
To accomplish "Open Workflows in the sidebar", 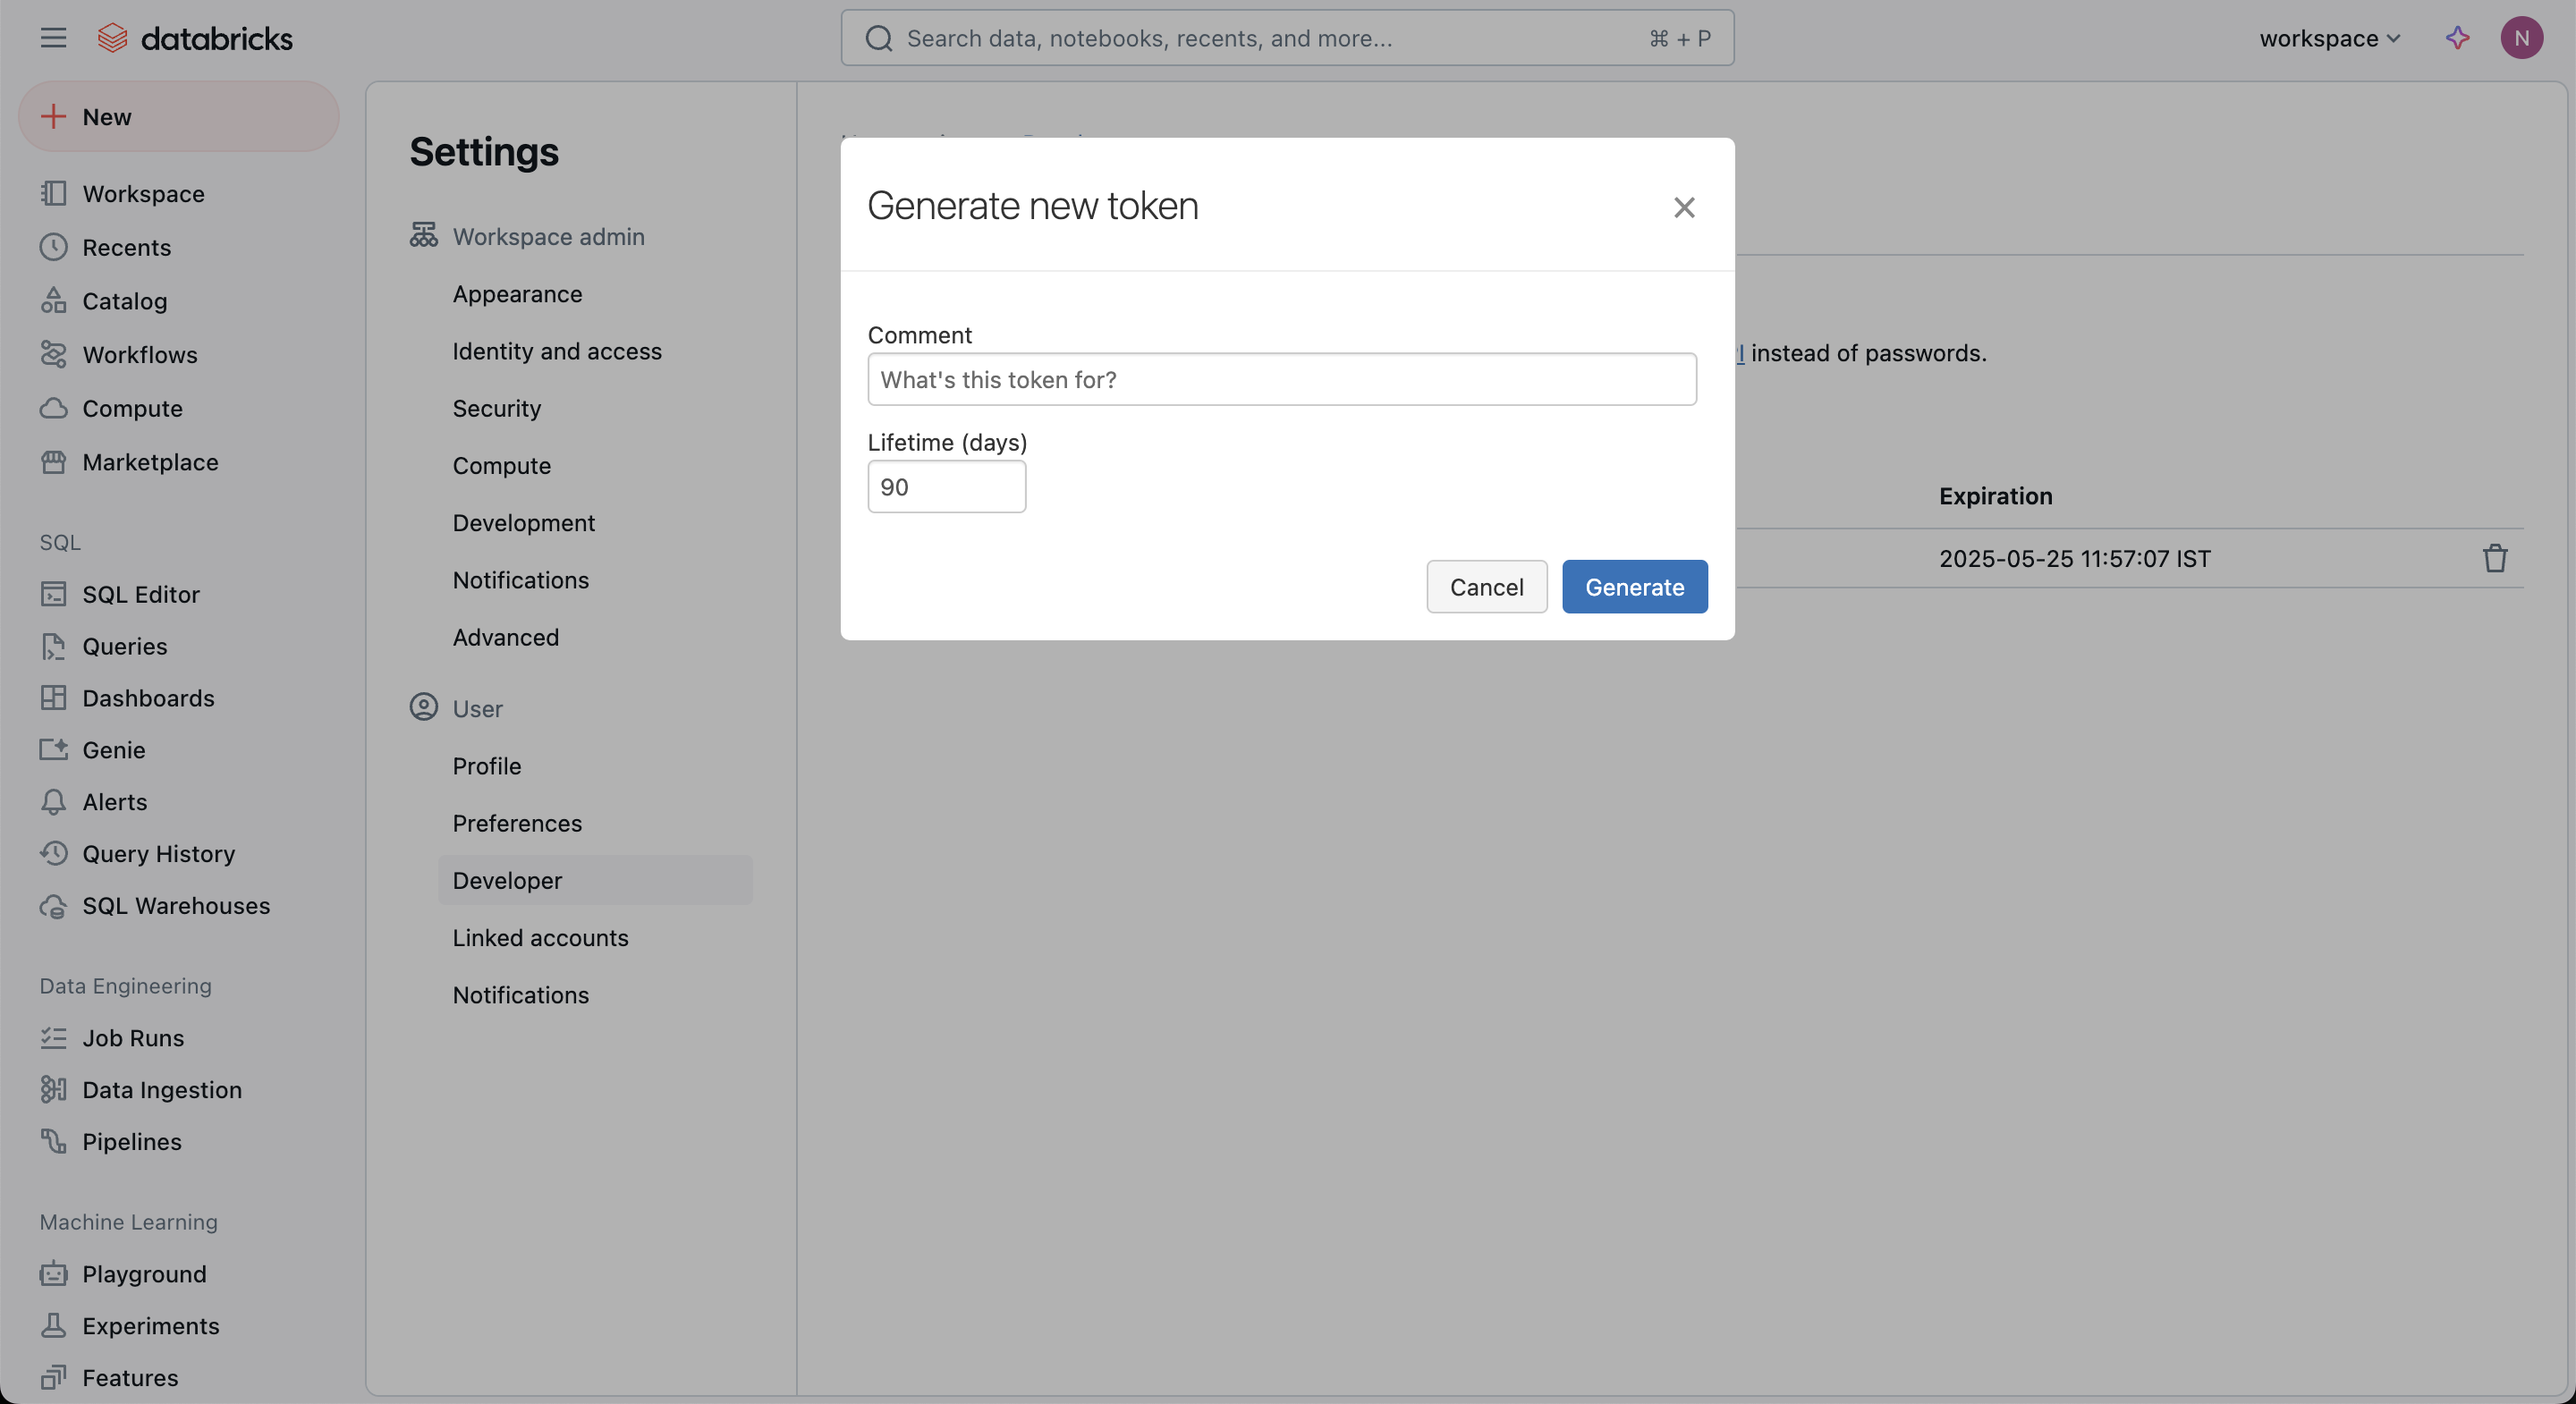I will tap(139, 355).
